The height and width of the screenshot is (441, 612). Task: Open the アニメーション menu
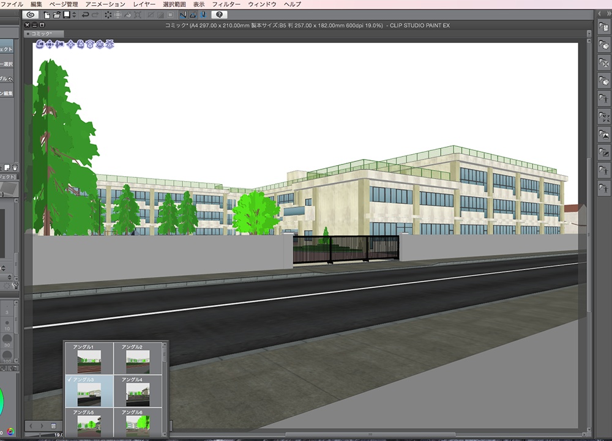click(x=105, y=4)
